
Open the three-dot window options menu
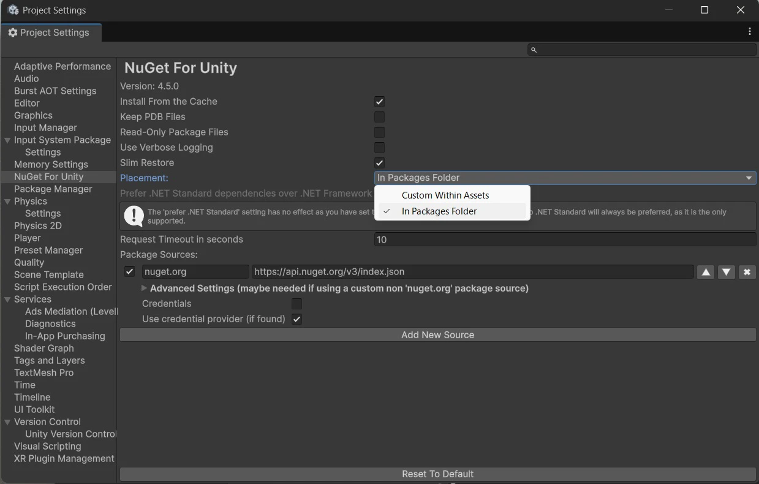[750, 32]
